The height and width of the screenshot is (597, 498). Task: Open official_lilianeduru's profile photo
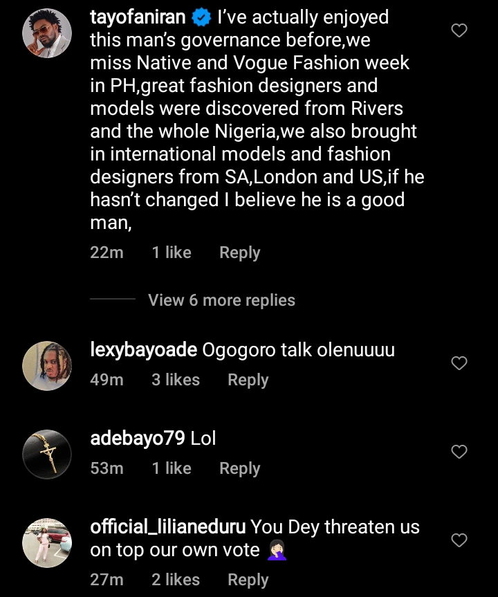pyautogui.click(x=48, y=543)
